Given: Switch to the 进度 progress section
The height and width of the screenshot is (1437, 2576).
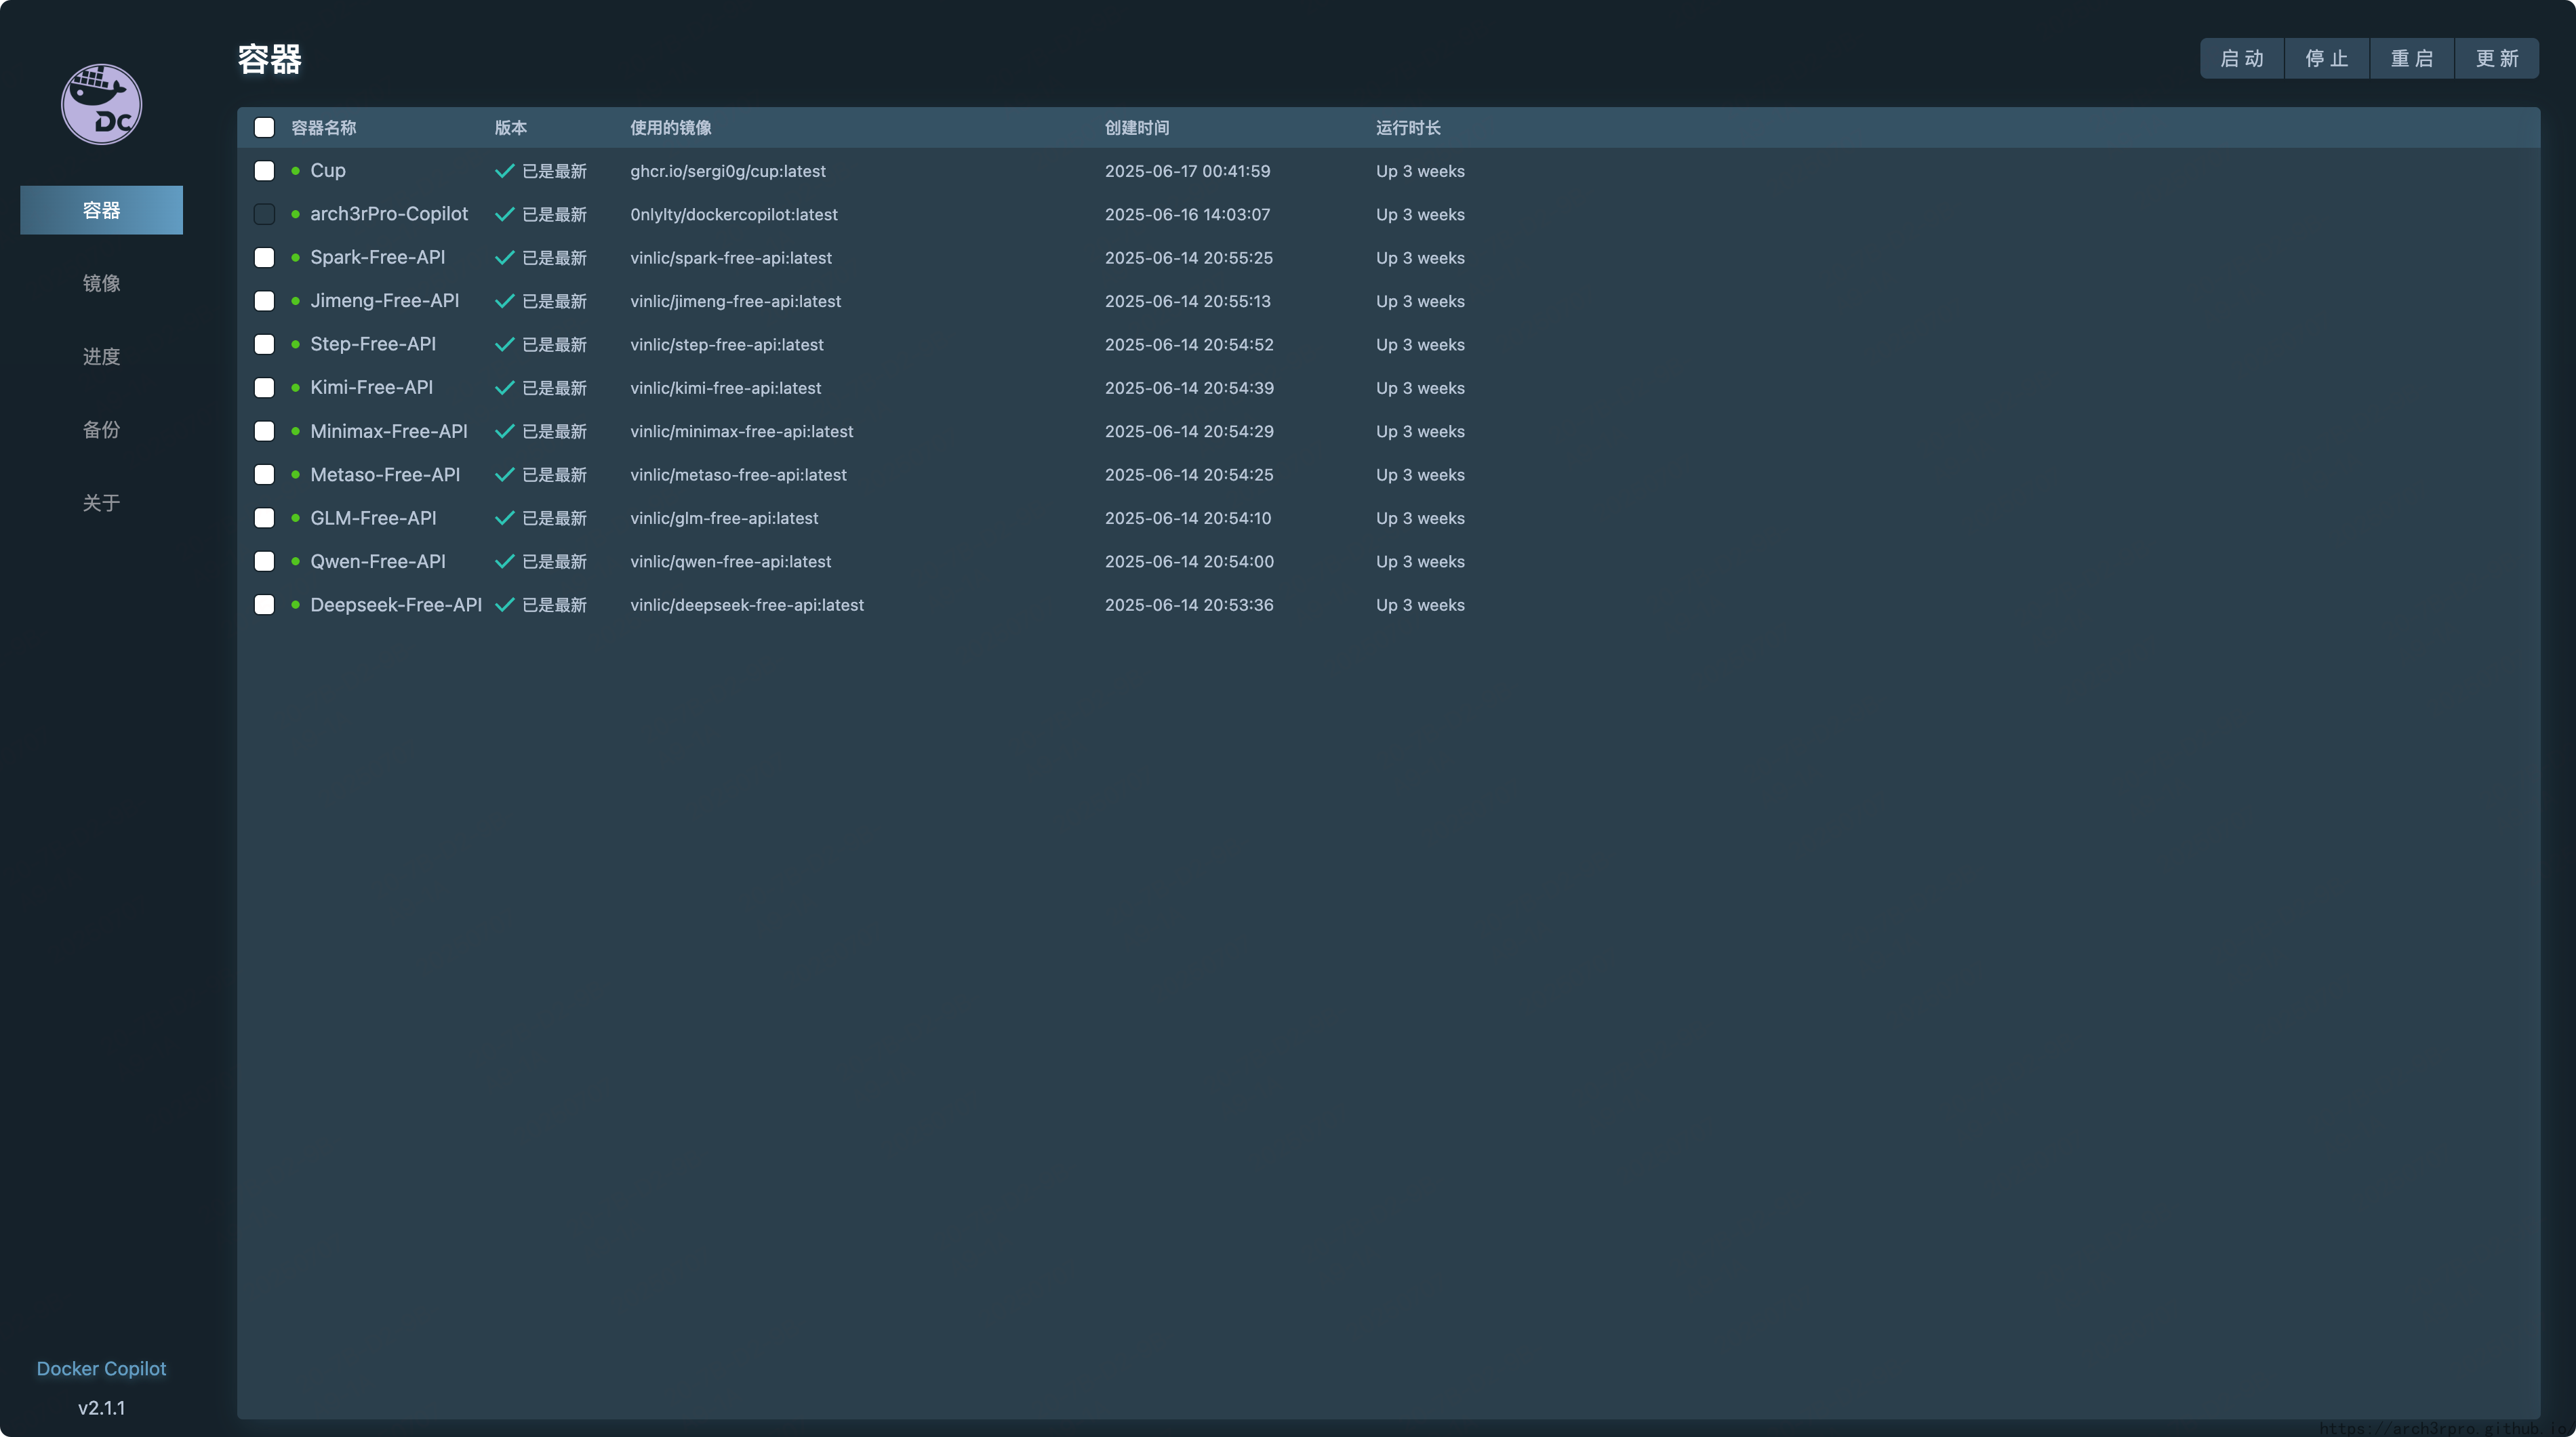Looking at the screenshot, I should pyautogui.click(x=101, y=357).
